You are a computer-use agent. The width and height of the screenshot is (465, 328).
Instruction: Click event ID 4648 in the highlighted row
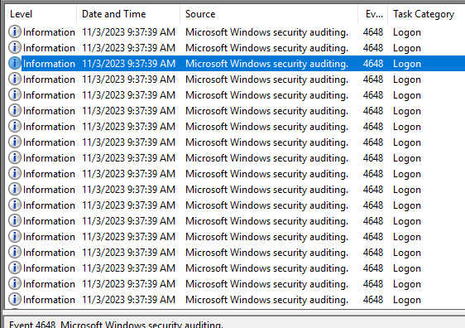373,64
